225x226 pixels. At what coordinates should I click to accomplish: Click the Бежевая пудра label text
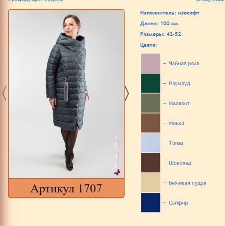(x=187, y=183)
